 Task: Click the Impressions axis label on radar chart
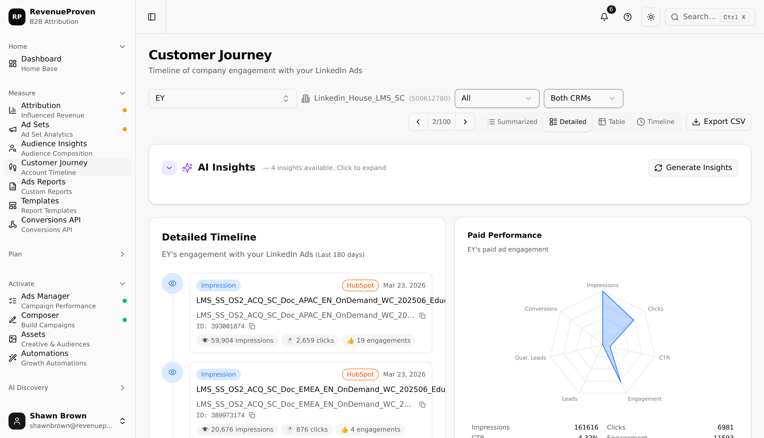(x=602, y=285)
